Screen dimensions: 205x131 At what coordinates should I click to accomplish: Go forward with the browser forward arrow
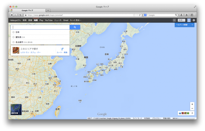click(16, 15)
